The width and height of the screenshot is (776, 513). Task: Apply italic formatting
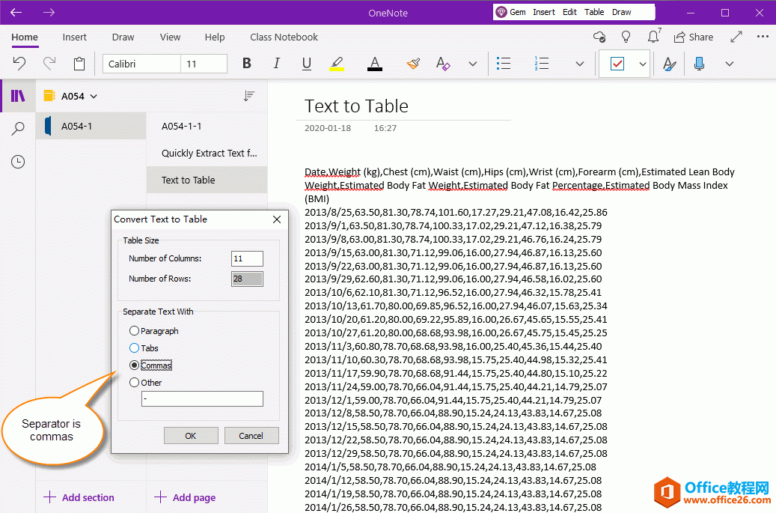[x=276, y=64]
